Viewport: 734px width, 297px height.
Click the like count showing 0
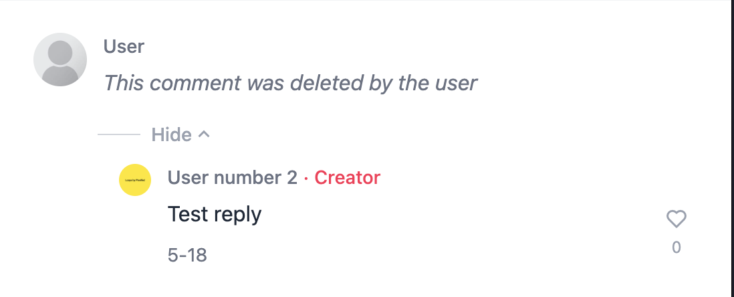(677, 248)
